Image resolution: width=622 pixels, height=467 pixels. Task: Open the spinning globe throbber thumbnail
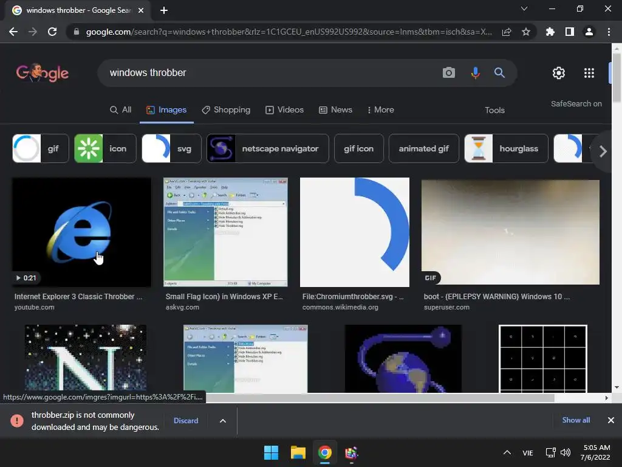[403, 358]
